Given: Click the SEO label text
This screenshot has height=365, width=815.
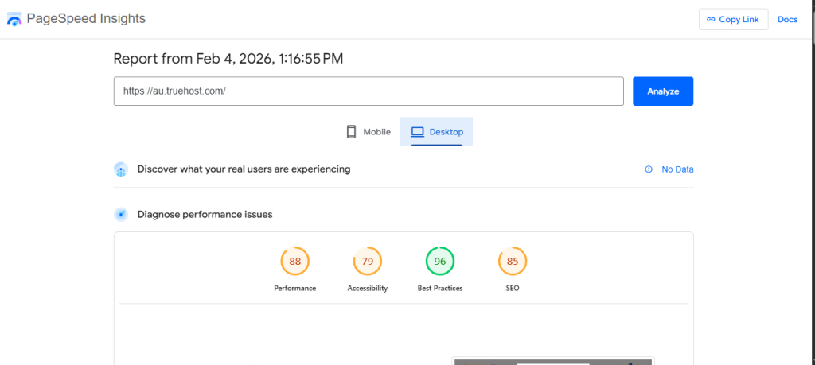Looking at the screenshot, I should 513,288.
